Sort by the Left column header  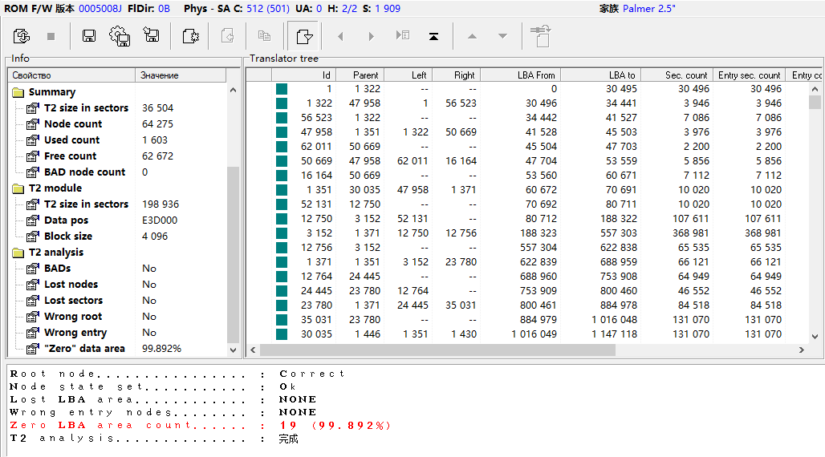(408, 75)
